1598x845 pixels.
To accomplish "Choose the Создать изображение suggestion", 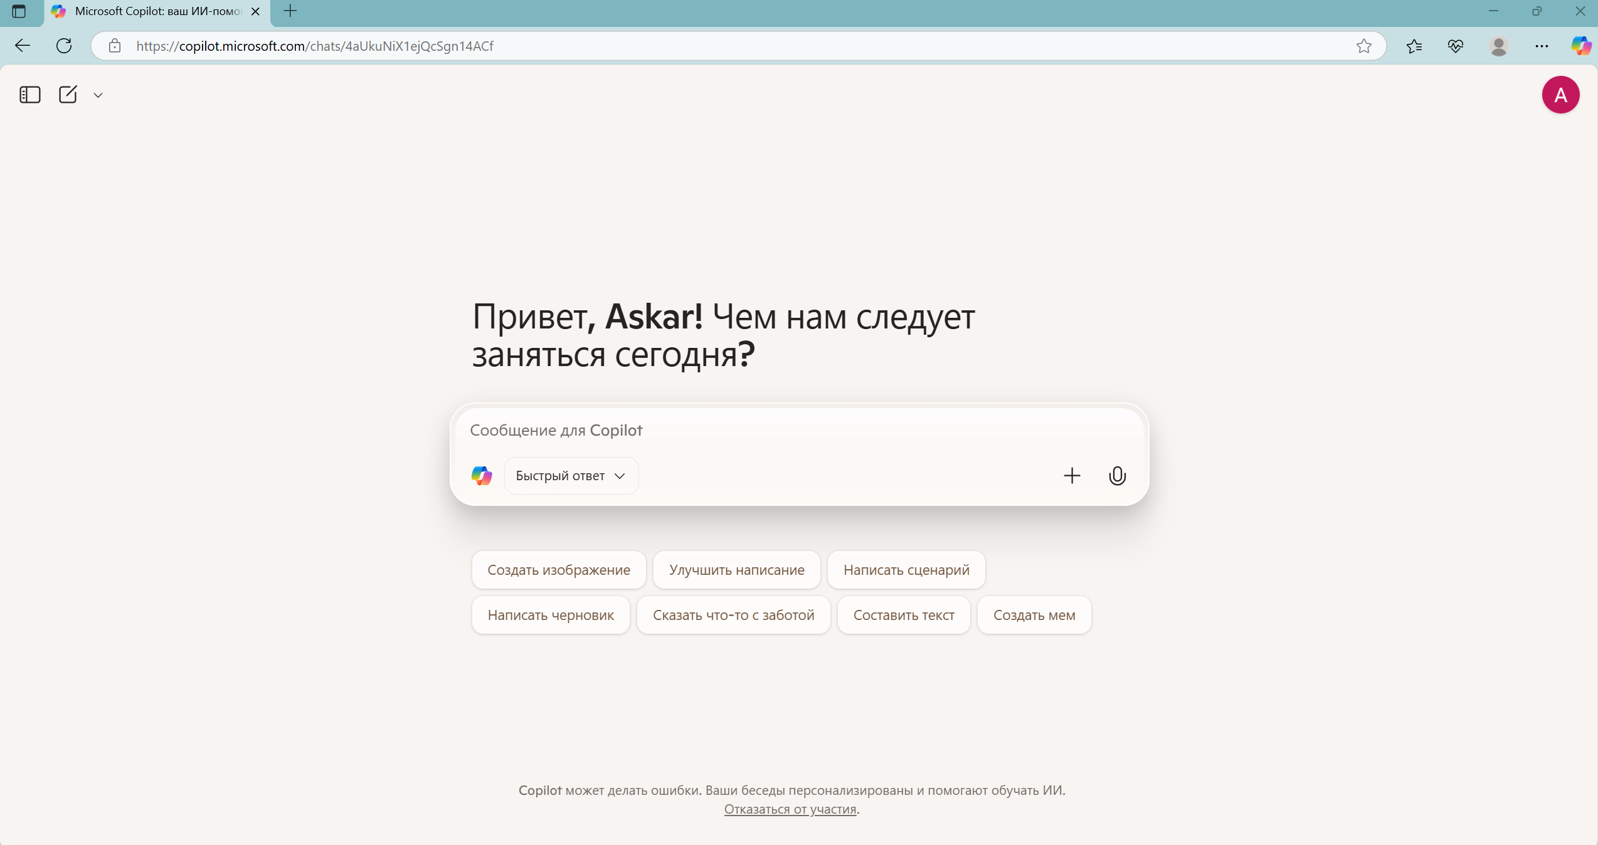I will coord(559,570).
